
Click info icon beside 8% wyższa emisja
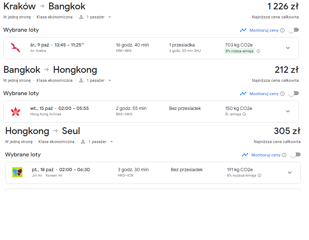click(259, 175)
